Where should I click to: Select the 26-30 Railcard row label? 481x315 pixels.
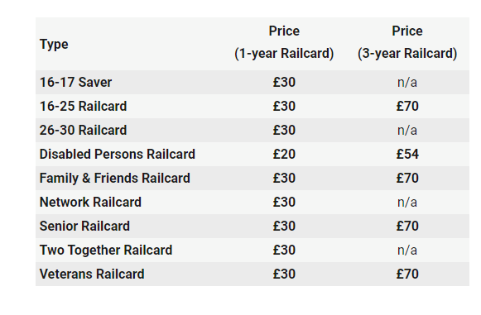(83, 131)
